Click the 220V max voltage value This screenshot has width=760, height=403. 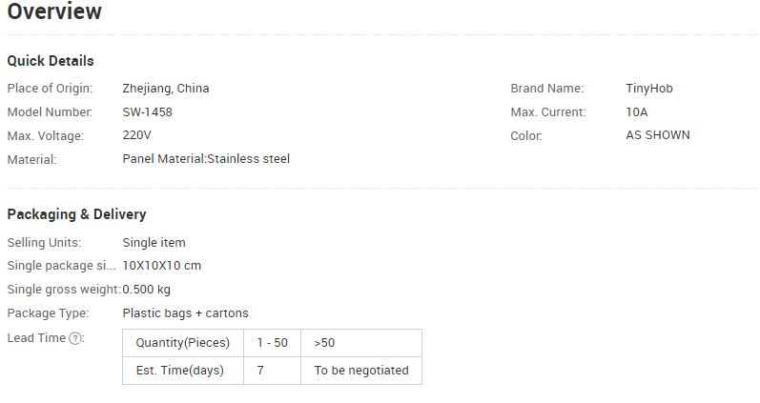pyautogui.click(x=136, y=135)
